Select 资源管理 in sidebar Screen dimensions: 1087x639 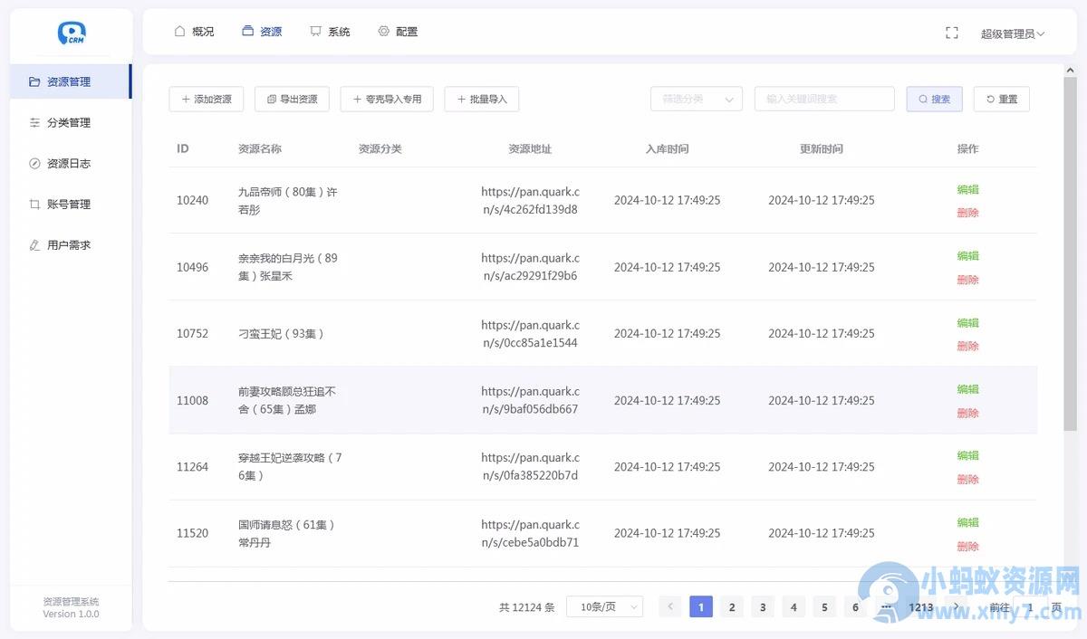[x=71, y=81]
